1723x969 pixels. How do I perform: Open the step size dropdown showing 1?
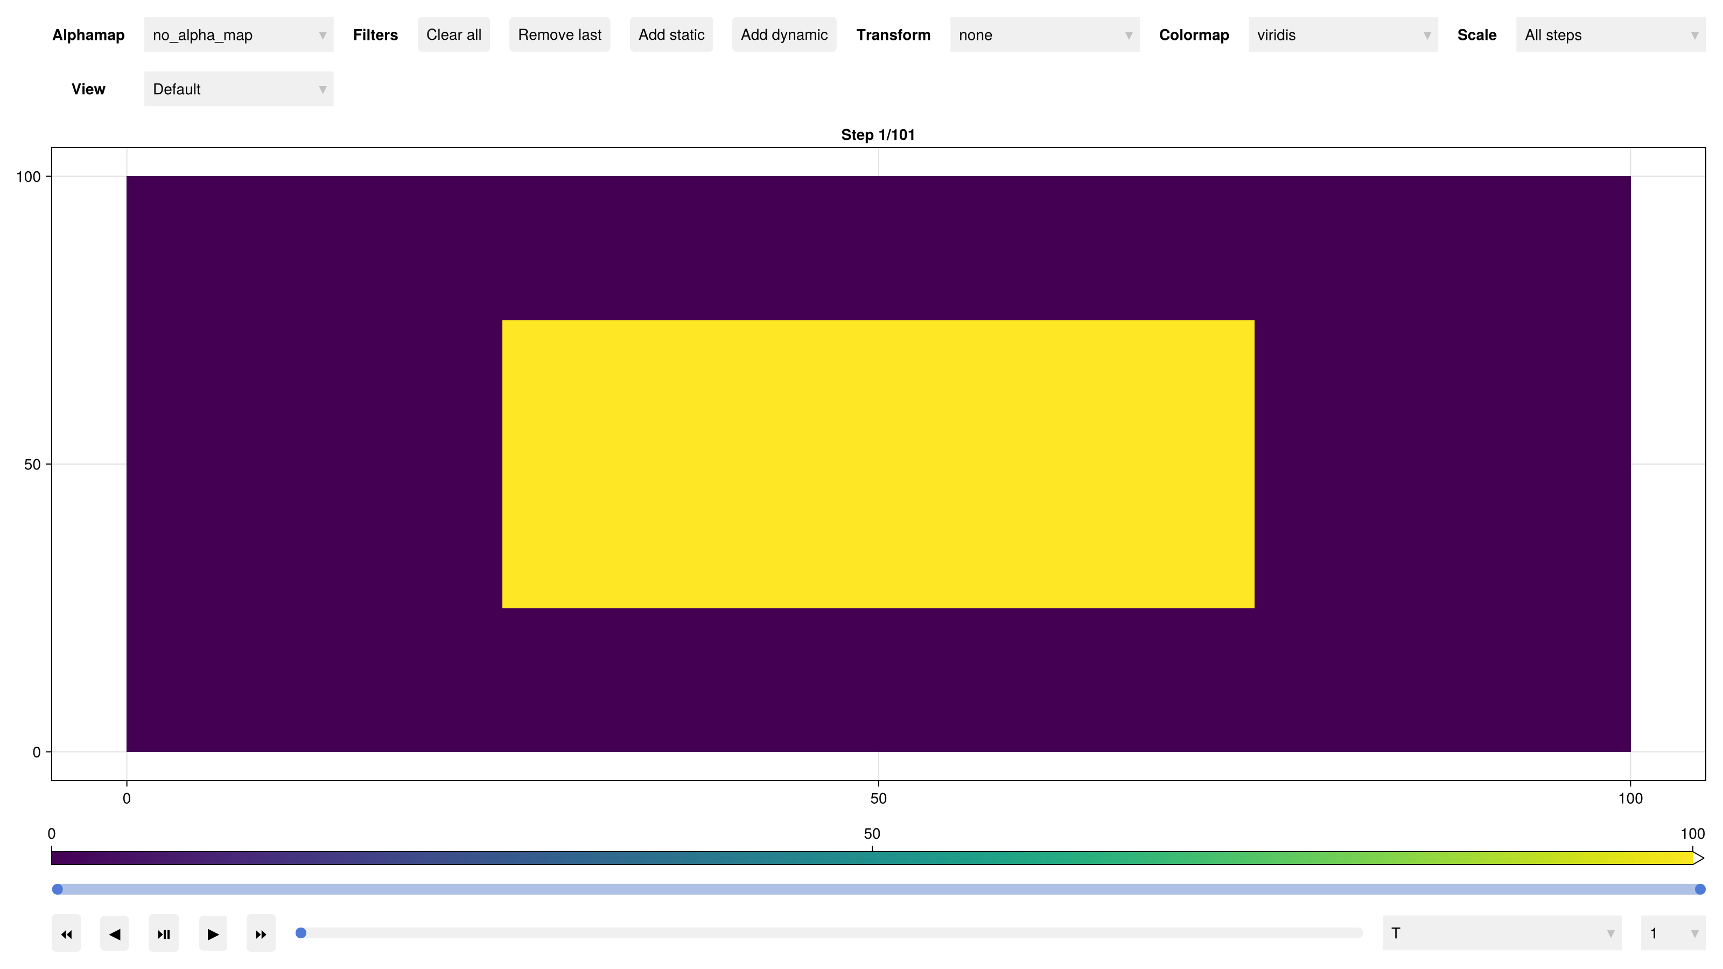1672,933
